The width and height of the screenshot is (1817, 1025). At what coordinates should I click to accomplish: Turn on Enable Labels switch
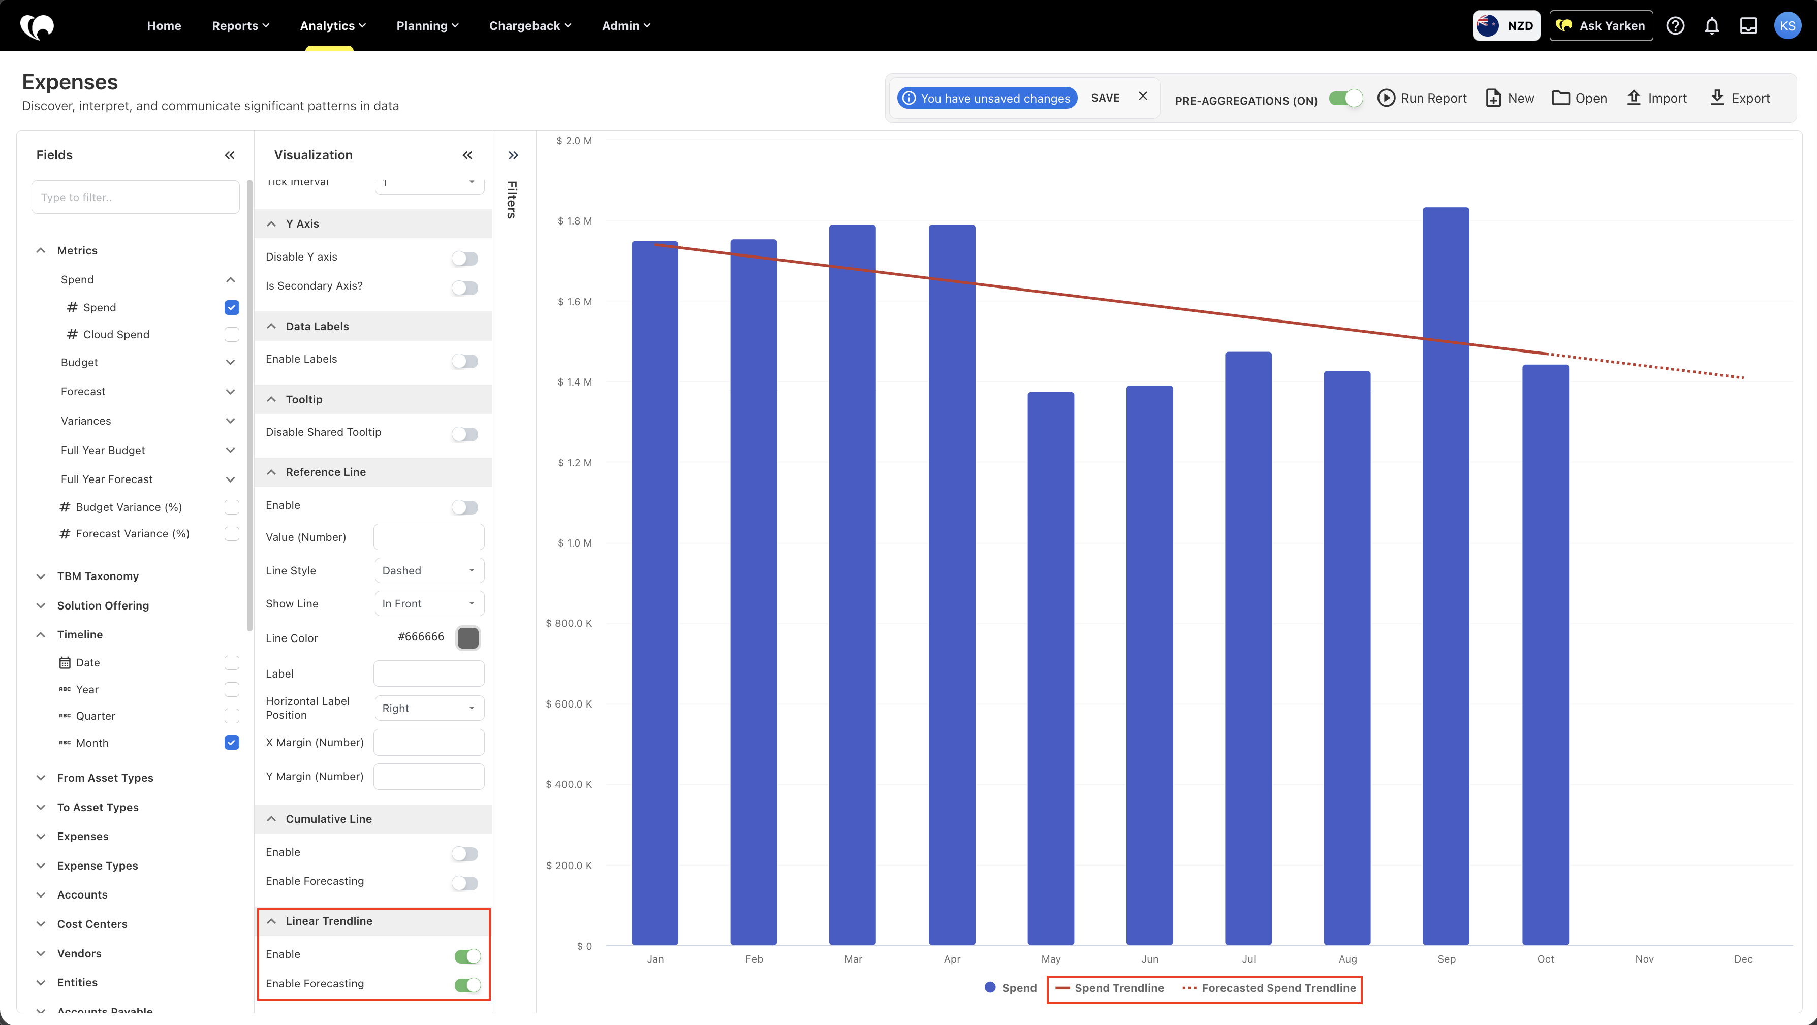[x=465, y=361]
